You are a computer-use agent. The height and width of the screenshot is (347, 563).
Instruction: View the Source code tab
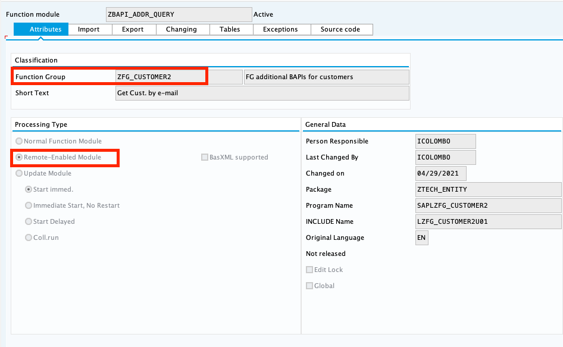(340, 29)
